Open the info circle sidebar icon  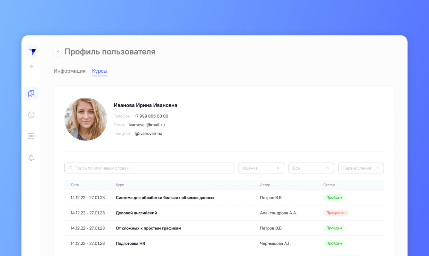(31, 115)
